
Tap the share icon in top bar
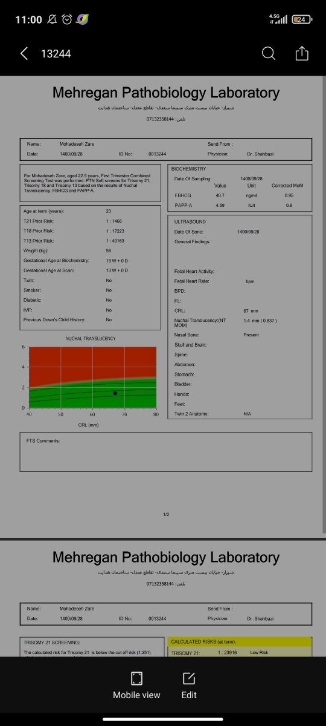tap(302, 53)
